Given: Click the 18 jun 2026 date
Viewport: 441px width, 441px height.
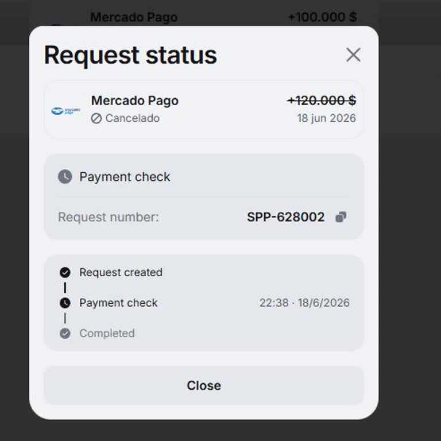Looking at the screenshot, I should (x=327, y=118).
